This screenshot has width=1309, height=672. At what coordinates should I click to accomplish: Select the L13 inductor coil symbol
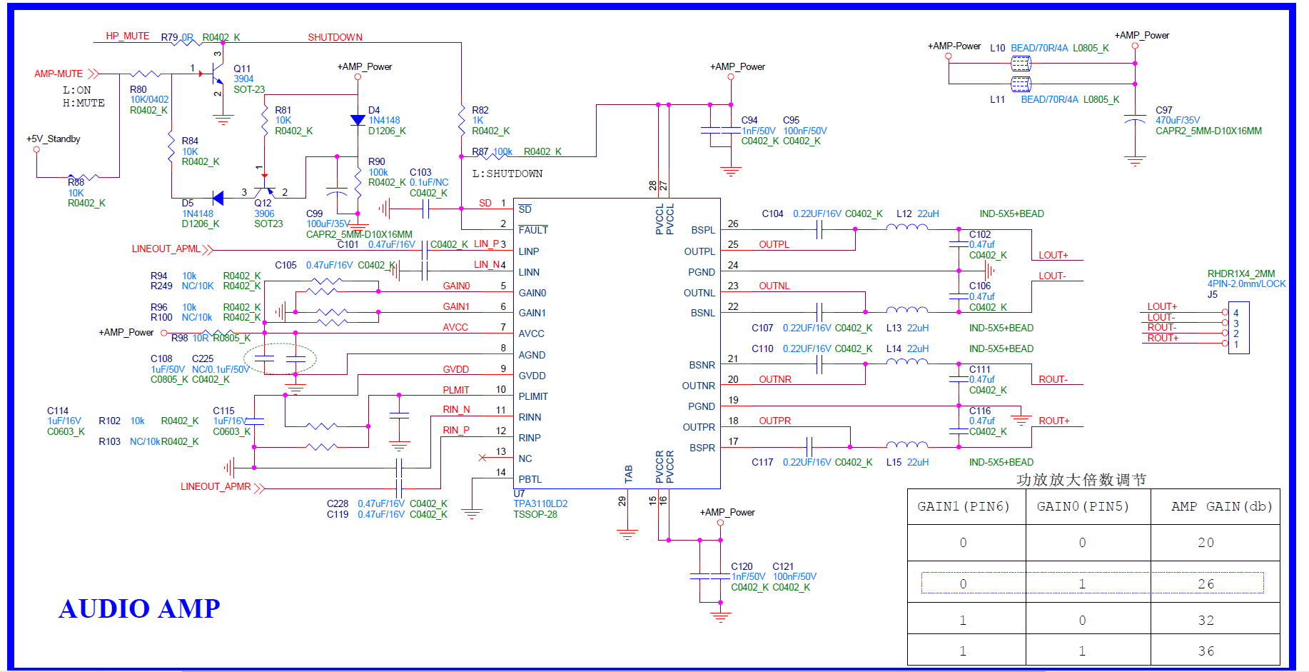pyautogui.click(x=907, y=310)
